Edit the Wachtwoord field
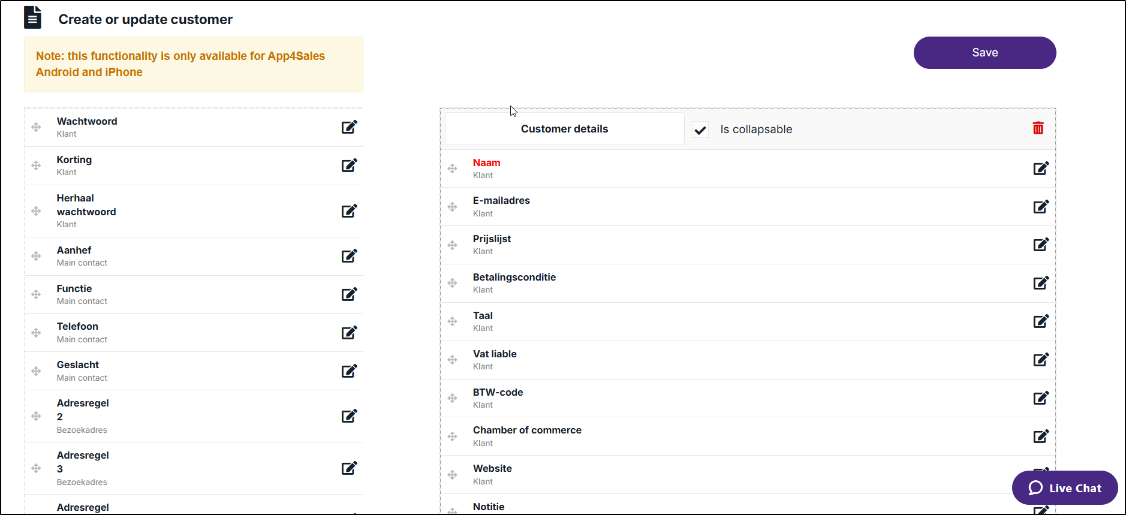The width and height of the screenshot is (1126, 515). (350, 127)
